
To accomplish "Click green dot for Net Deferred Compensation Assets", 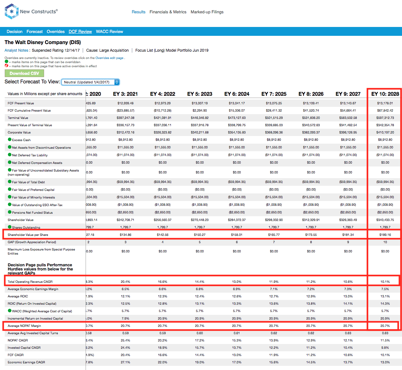I will point(10,162).
